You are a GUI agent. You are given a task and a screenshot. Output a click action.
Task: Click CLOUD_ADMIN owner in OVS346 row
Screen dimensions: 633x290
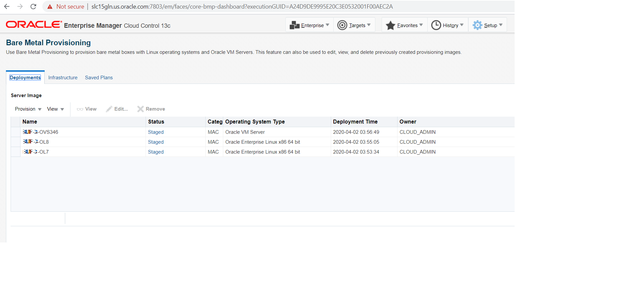(418, 132)
